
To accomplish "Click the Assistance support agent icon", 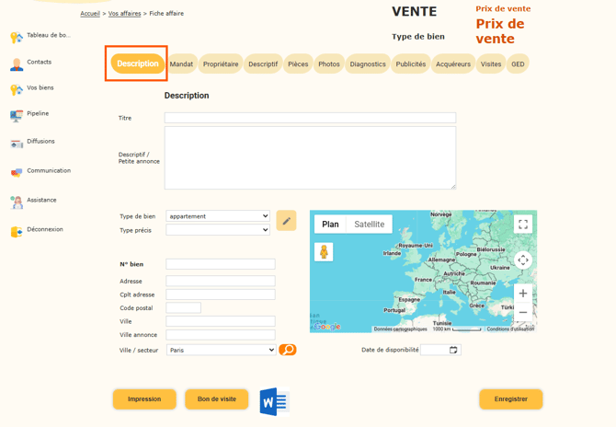I will coord(17,202).
